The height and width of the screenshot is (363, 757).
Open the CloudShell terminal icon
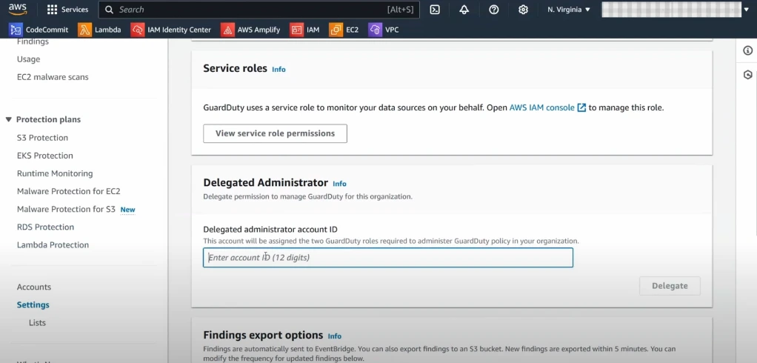coord(435,10)
